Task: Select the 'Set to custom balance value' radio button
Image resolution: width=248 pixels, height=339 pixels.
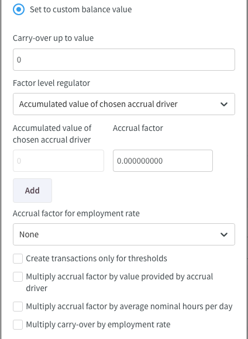Action: pyautogui.click(x=19, y=9)
